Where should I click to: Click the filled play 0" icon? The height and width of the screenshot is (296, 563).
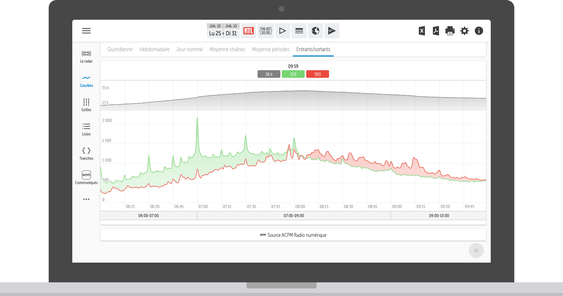[332, 31]
